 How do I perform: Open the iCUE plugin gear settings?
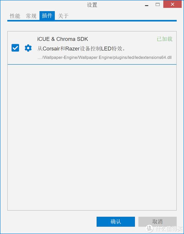(x=28, y=48)
